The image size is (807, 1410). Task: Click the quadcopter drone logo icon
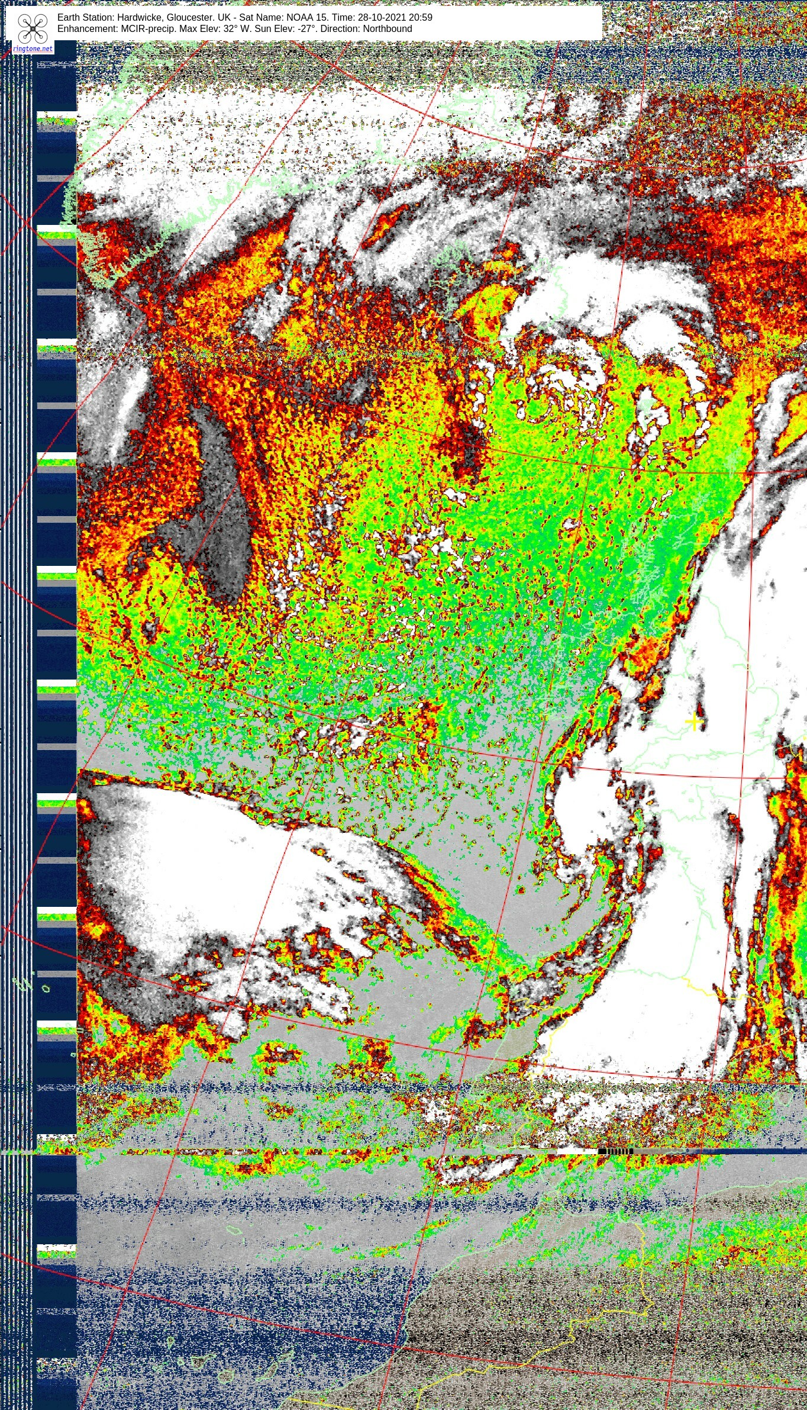[33, 28]
